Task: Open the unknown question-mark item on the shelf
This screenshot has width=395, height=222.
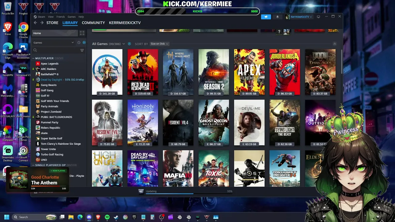Action: coord(279,32)
